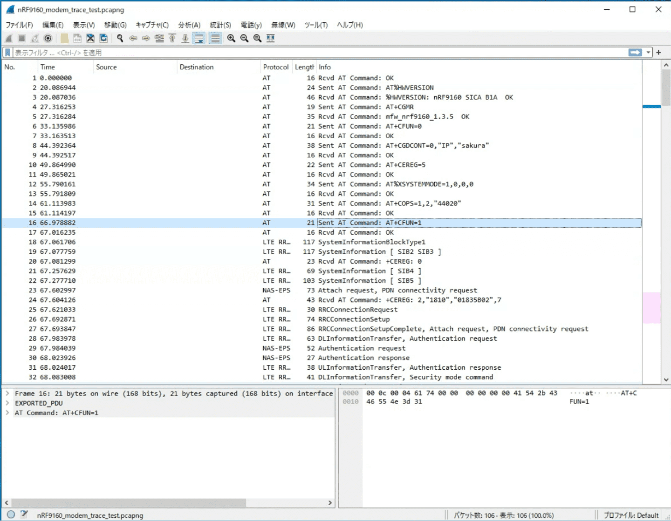Reset text to normal size icon

pos(257,38)
